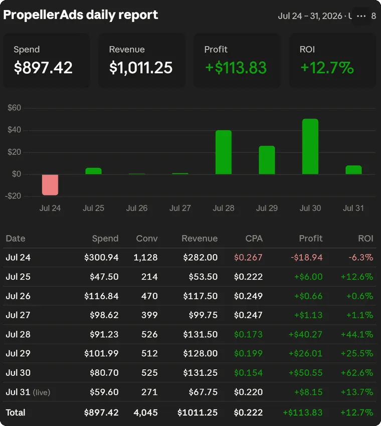Select the Jul 30 table row date
The width and height of the screenshot is (381, 426).
[18, 372]
